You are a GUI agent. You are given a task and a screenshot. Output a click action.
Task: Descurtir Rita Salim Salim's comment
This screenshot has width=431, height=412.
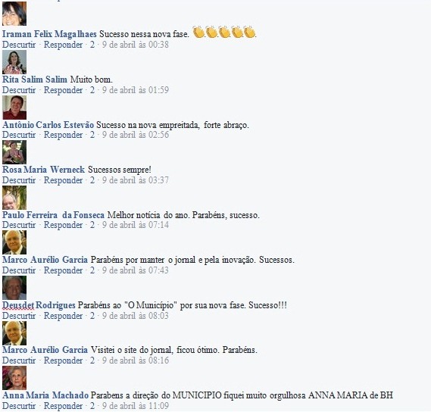(x=19, y=90)
